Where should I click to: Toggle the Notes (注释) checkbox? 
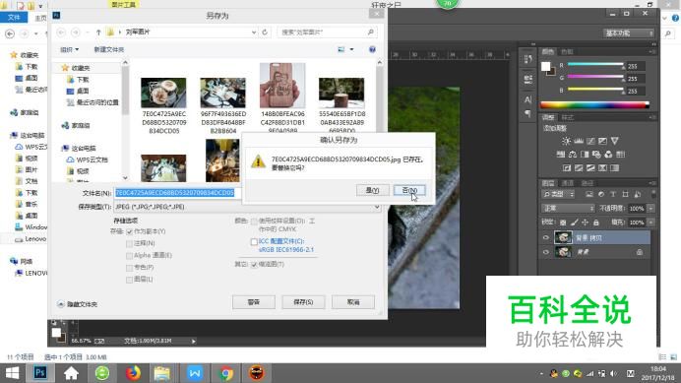[130, 243]
